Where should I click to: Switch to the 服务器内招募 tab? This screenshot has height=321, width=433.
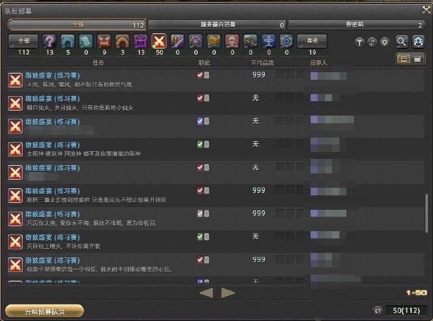click(217, 25)
